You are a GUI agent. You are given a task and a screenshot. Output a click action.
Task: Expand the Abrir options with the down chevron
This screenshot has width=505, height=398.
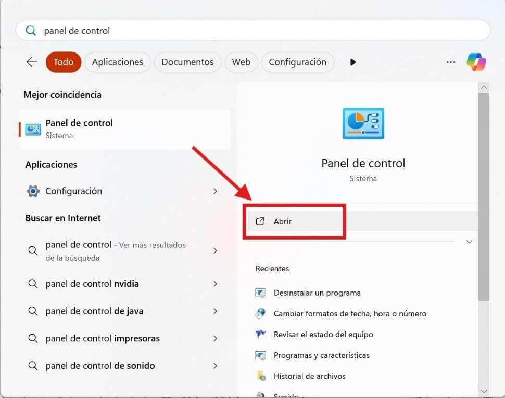[x=469, y=241]
